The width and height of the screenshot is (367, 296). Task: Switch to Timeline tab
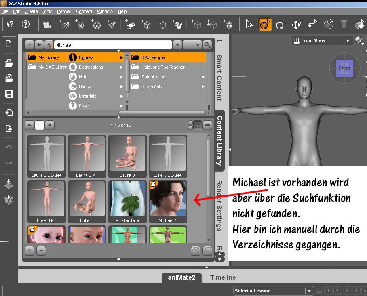click(x=223, y=277)
